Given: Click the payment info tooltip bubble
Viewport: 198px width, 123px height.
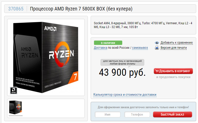Looking at the screenshot, I should pyautogui.click(x=122, y=62).
